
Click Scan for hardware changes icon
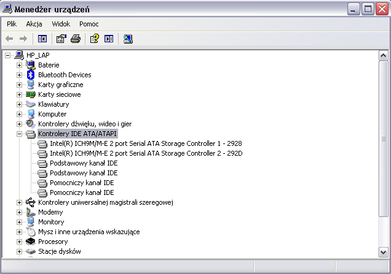(128, 39)
